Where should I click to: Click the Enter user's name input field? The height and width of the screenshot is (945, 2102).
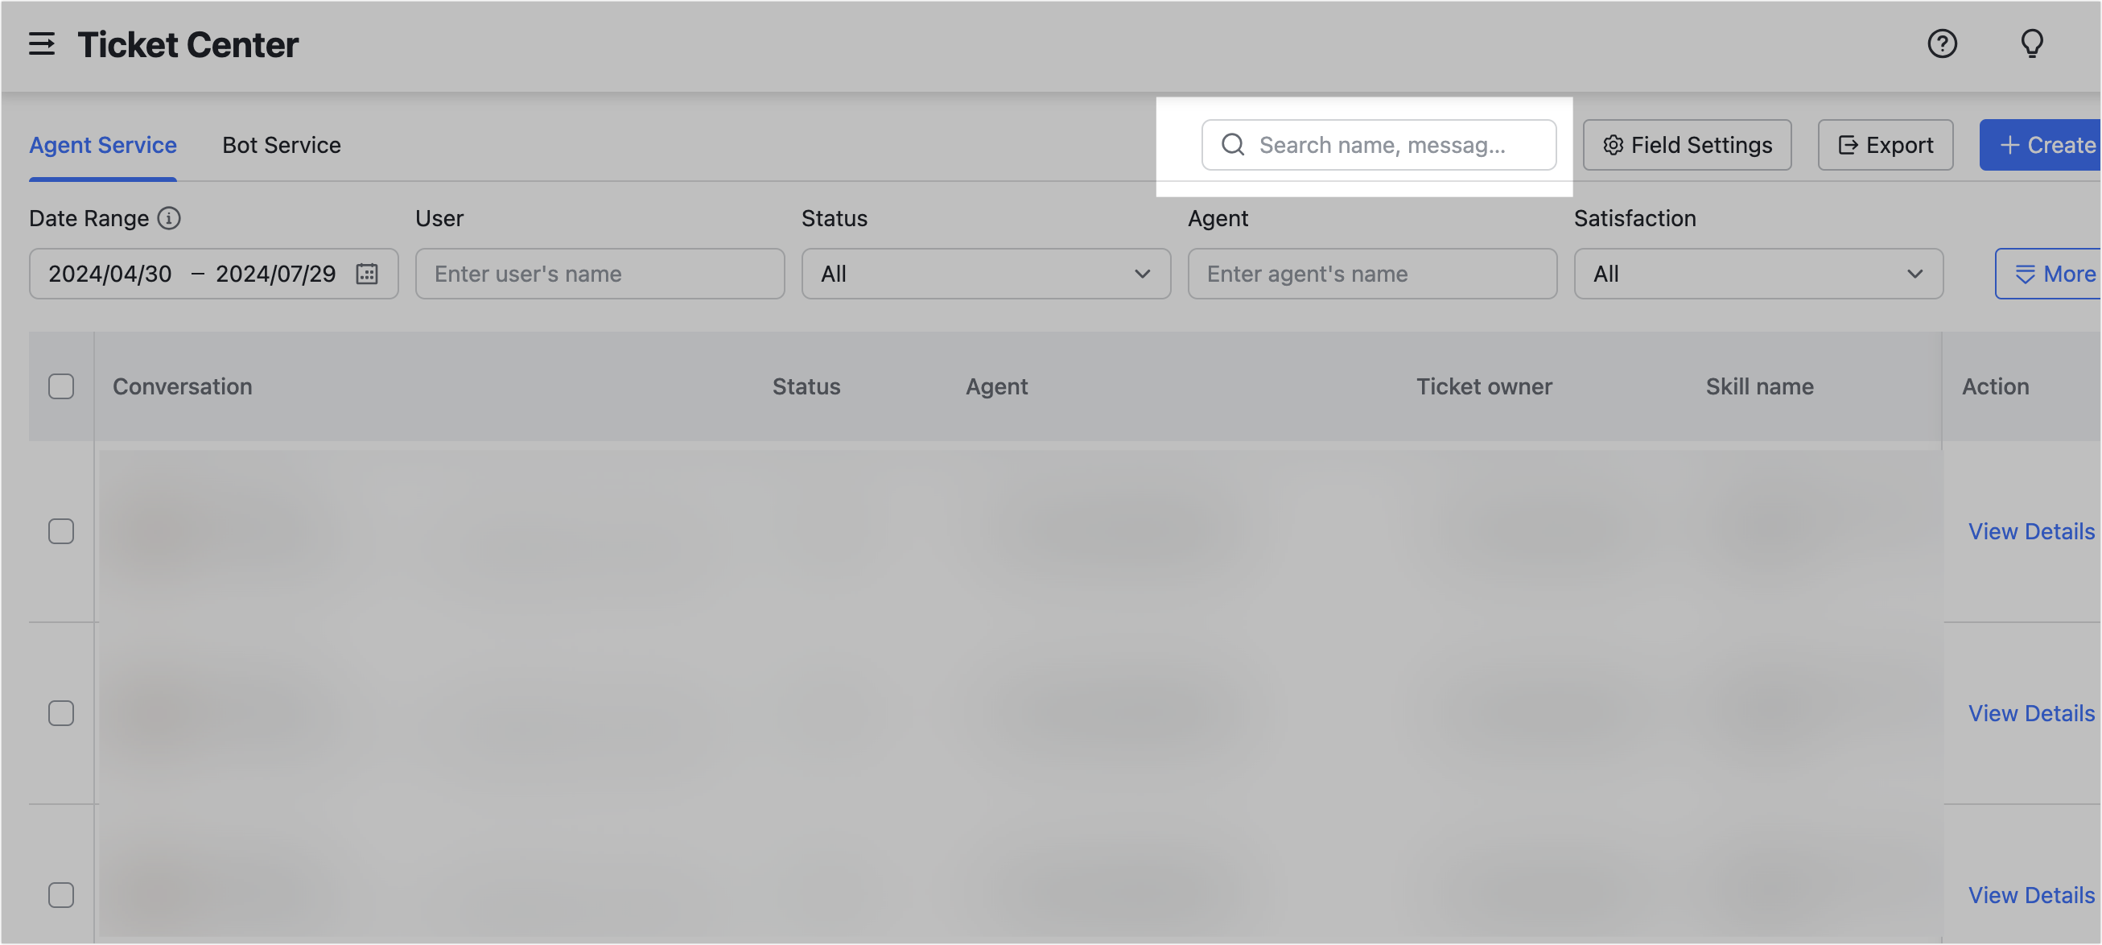point(600,274)
